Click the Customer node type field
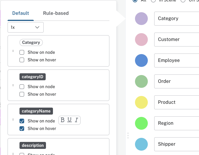 point(177,40)
